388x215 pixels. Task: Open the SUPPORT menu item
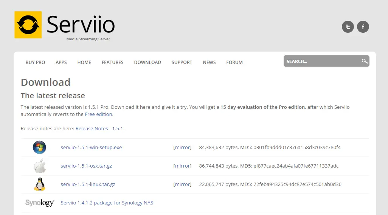click(x=182, y=62)
